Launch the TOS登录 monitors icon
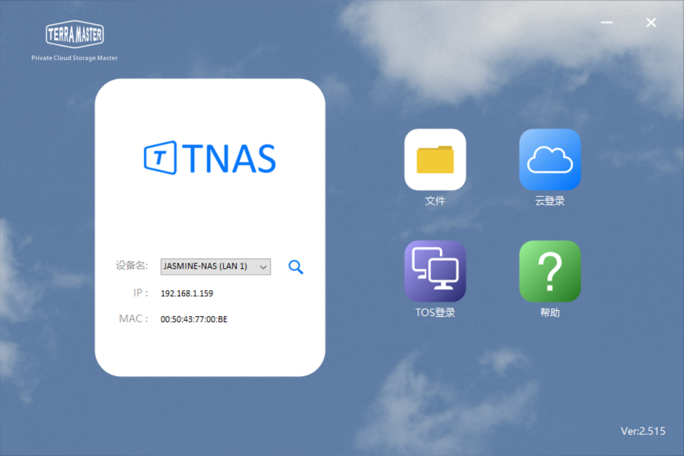 click(435, 271)
